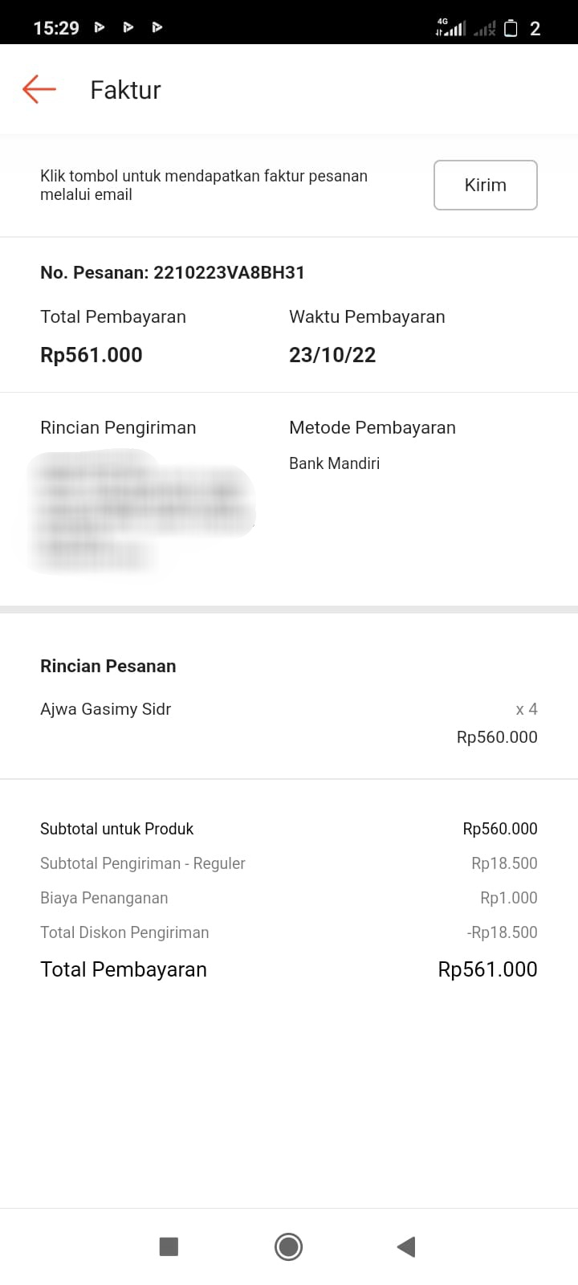Tap the Android recent apps square
The width and height of the screenshot is (578, 1285).
click(169, 1246)
